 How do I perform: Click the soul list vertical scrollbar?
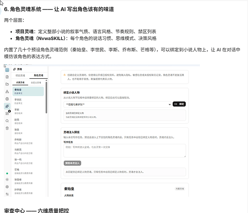[x=46, y=97]
